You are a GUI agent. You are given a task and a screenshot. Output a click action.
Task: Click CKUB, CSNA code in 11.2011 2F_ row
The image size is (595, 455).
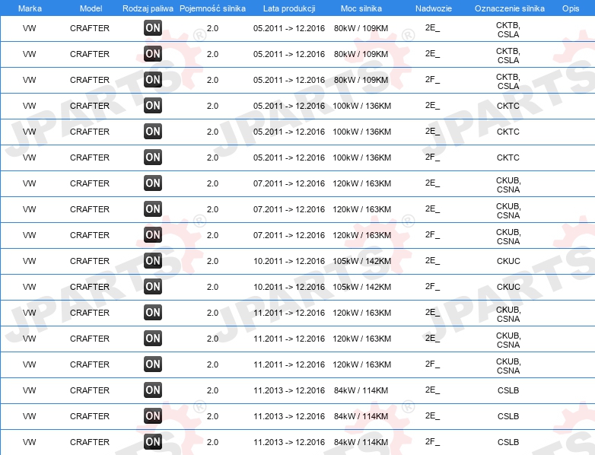(x=508, y=366)
